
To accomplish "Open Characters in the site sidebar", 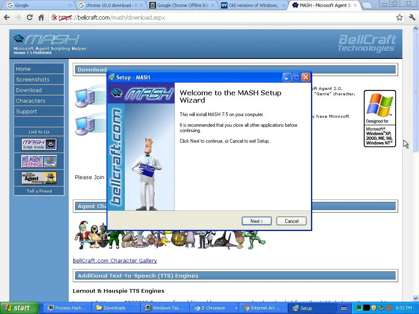I will point(39,101).
